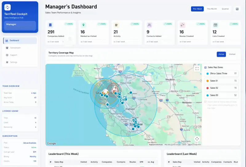This screenshot has height=167, width=246.
Task: Click the Google logo on the map
Action: [x=51, y=143]
